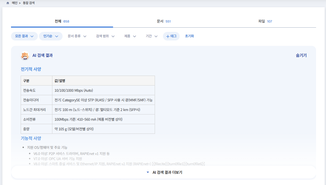Viewport: 326px width, 185px height.
Task: Click 지원 OS/펌웨어 및 주요 기능 bullet
Action: click(x=47, y=147)
